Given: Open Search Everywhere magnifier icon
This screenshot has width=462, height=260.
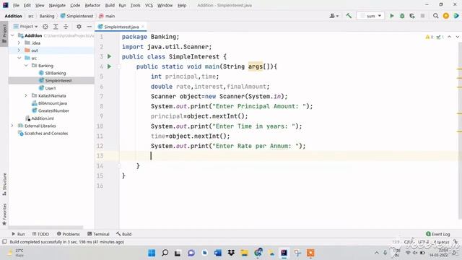Looking at the screenshot, I should coord(435,16).
